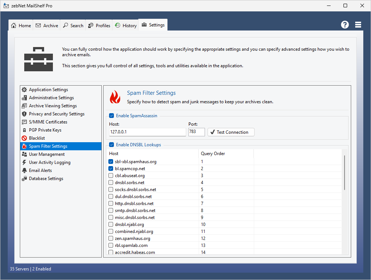Click the DNSBL list vertical scrollbar
Image resolution: width=371 pixels, height=280 pixels.
point(344,173)
